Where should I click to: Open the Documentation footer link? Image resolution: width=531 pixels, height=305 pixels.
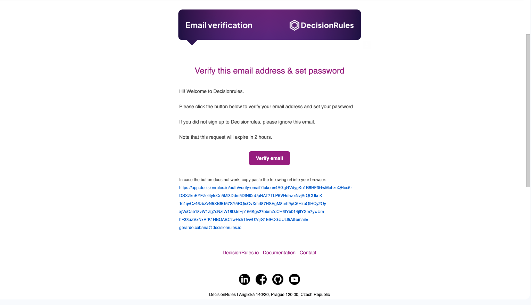pyautogui.click(x=279, y=253)
